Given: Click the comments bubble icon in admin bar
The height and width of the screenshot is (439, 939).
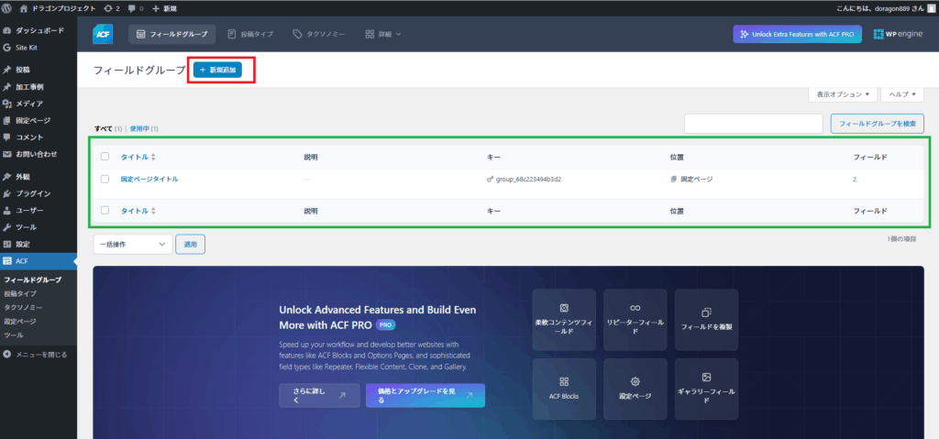Looking at the screenshot, I should 131,8.
